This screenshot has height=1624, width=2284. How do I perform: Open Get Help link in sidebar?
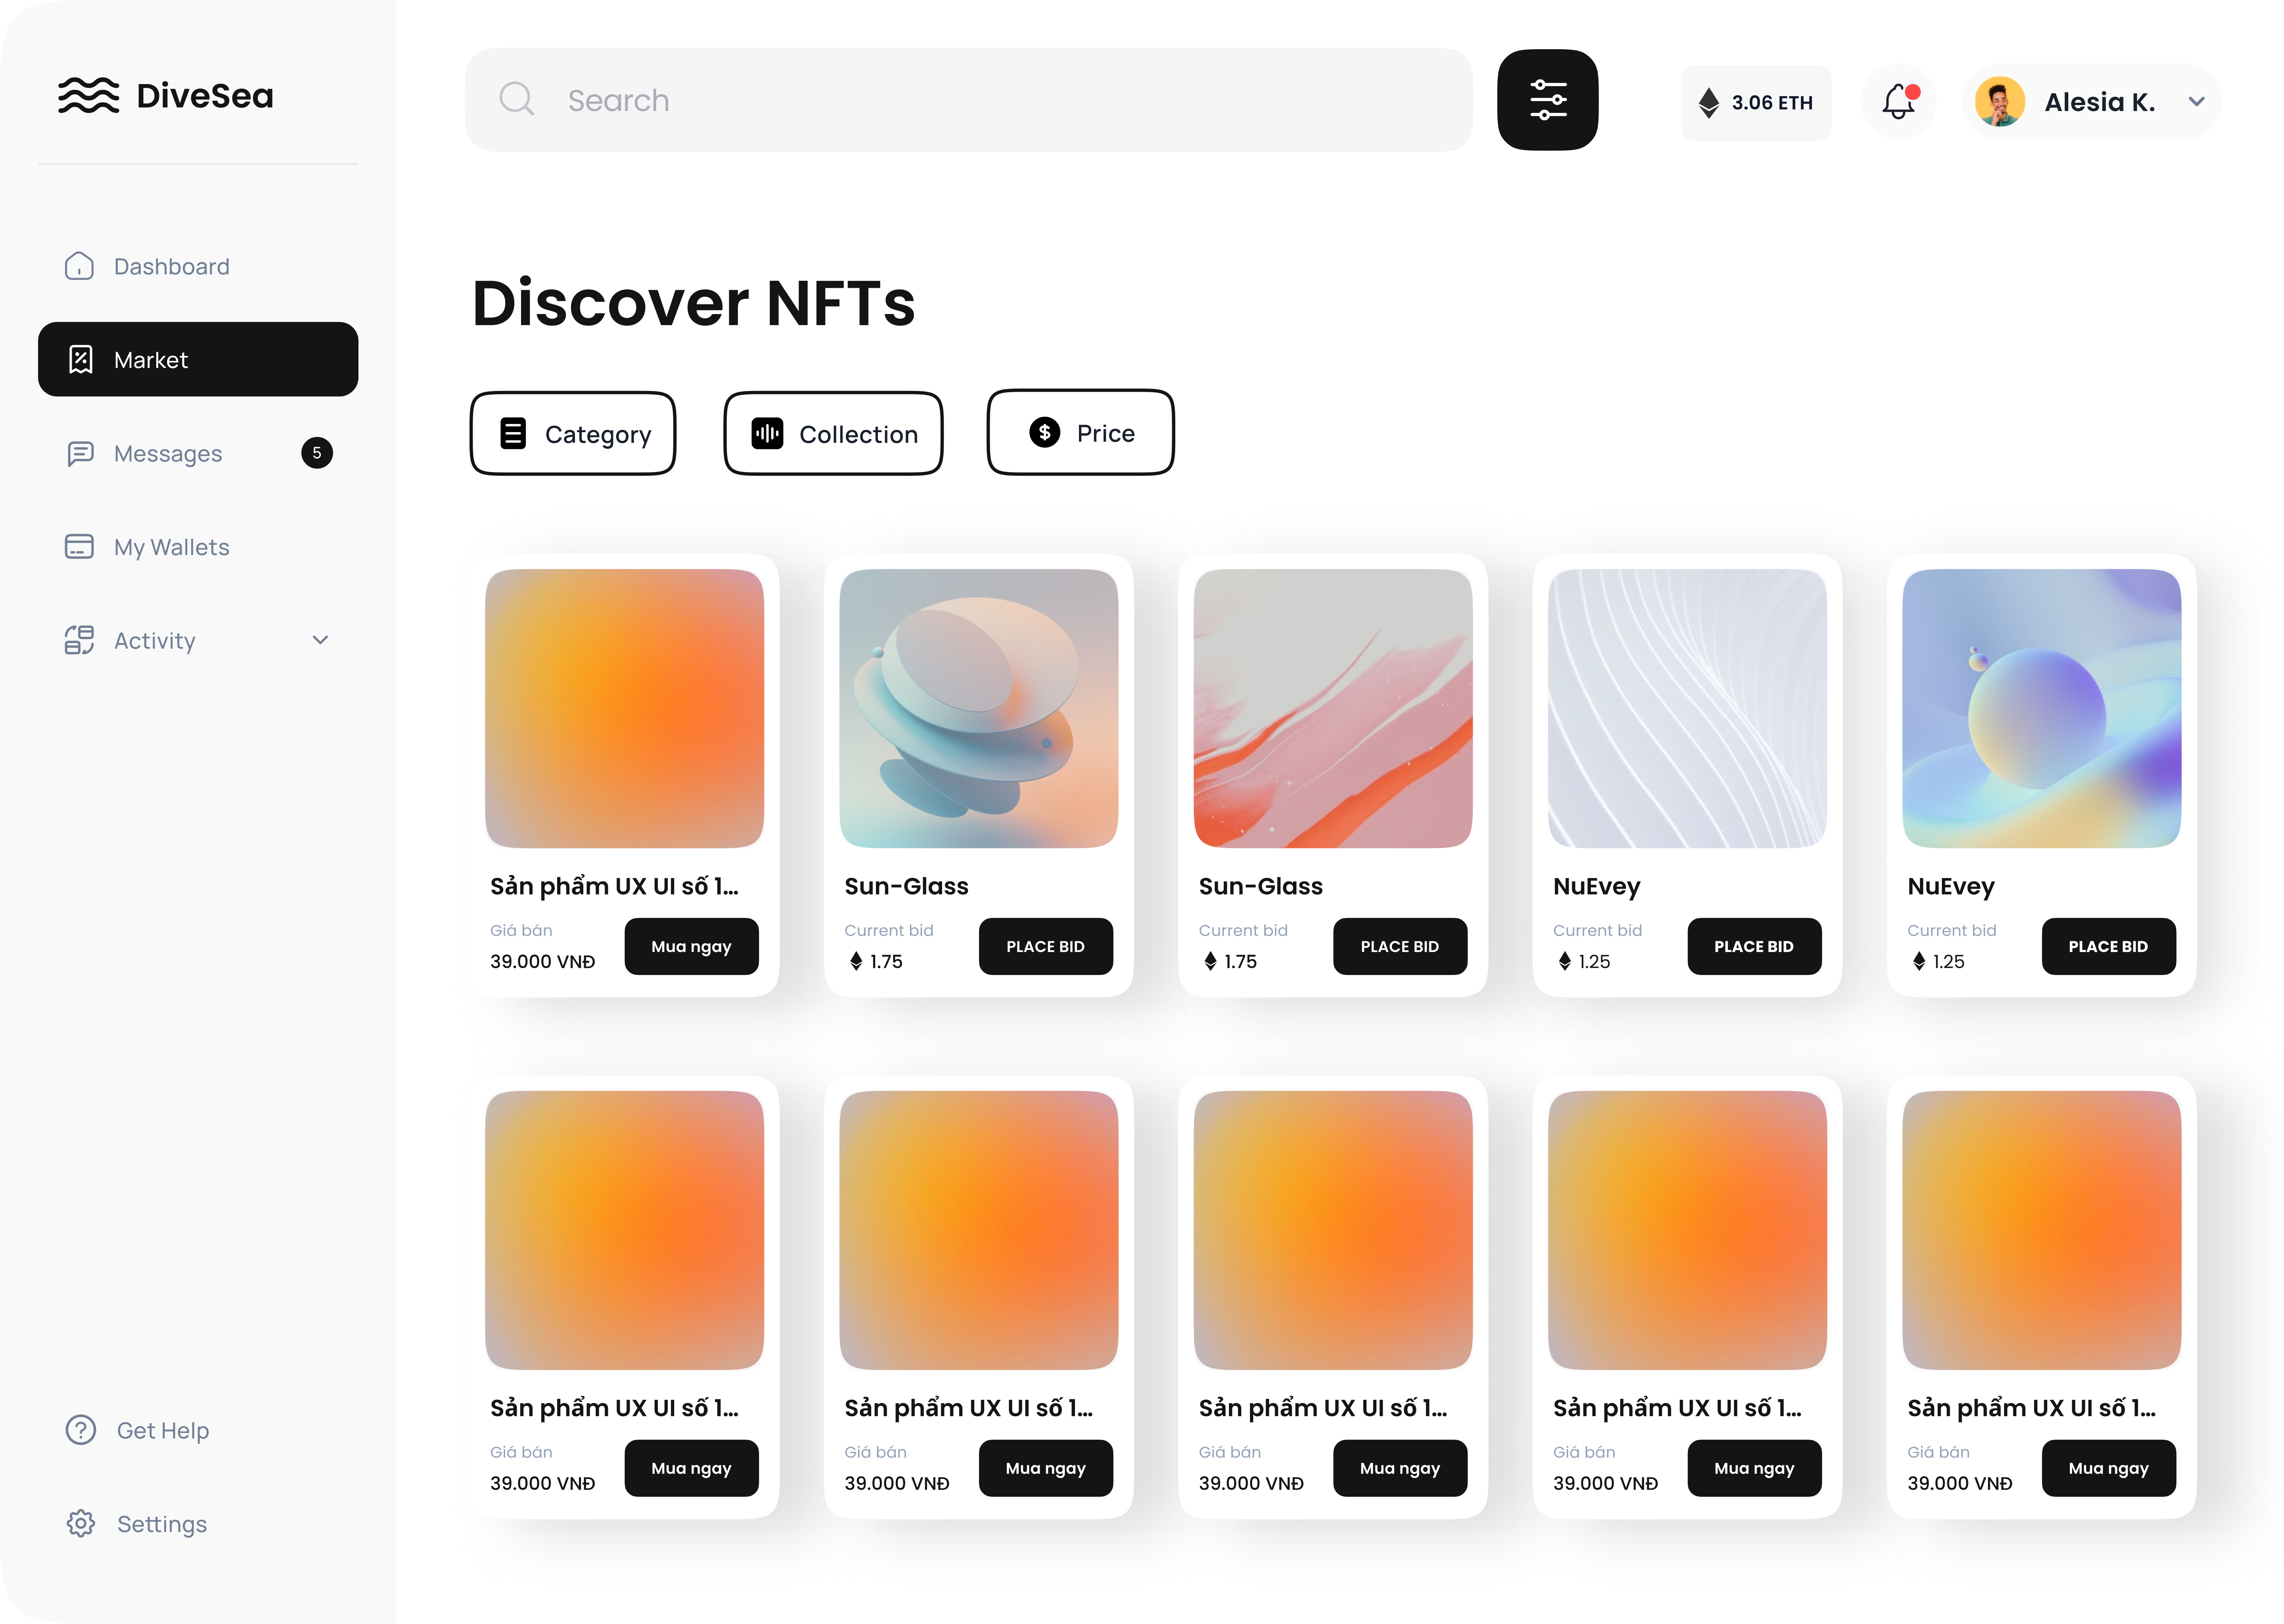pyautogui.click(x=137, y=1430)
